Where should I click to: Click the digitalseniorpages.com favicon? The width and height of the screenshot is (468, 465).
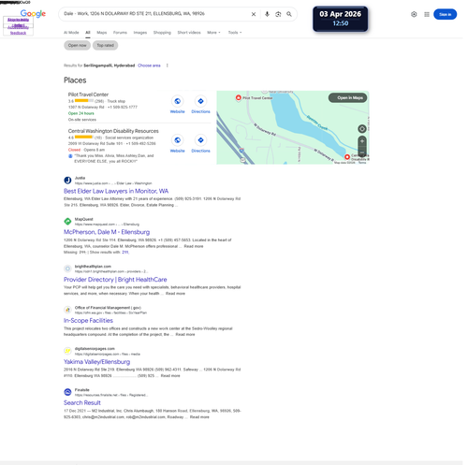tap(67, 351)
